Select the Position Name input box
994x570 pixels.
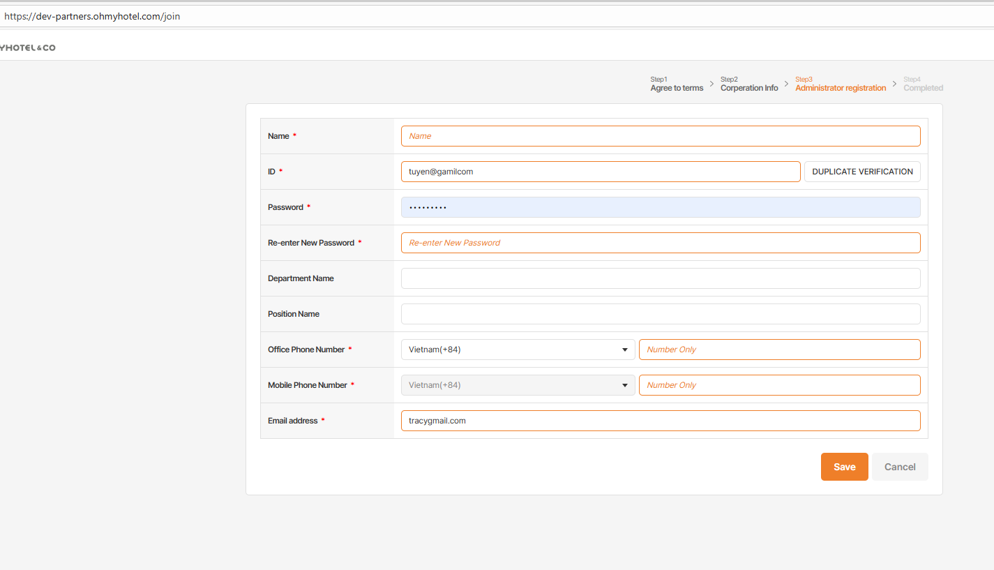[660, 314]
